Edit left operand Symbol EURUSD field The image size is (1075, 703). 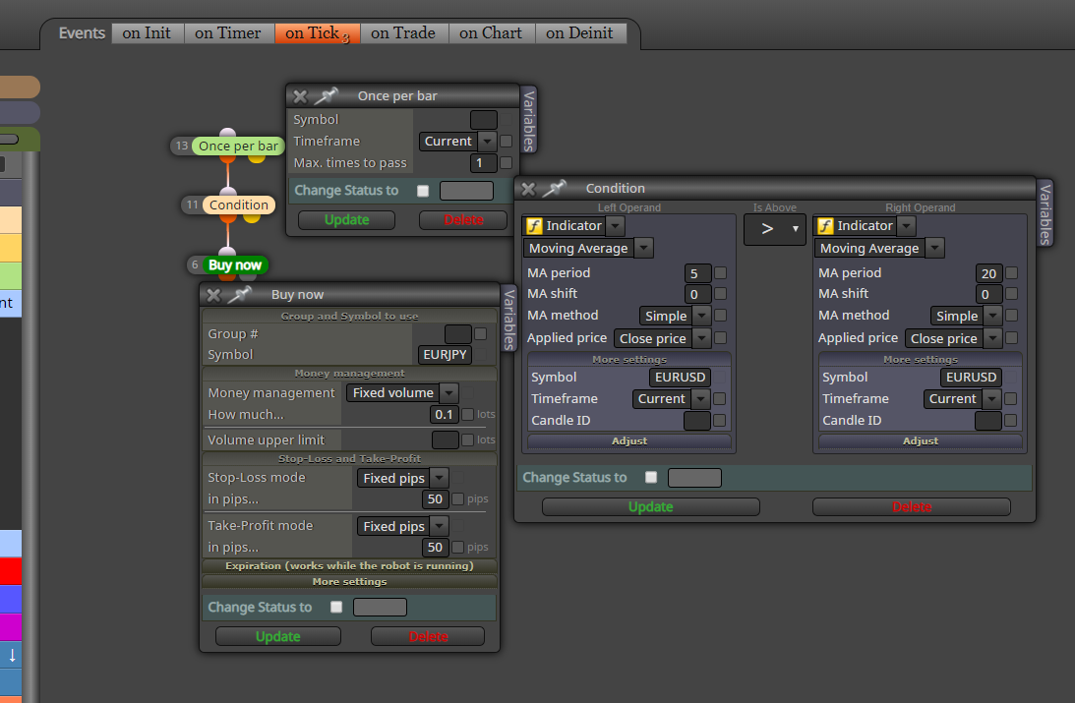click(x=680, y=377)
